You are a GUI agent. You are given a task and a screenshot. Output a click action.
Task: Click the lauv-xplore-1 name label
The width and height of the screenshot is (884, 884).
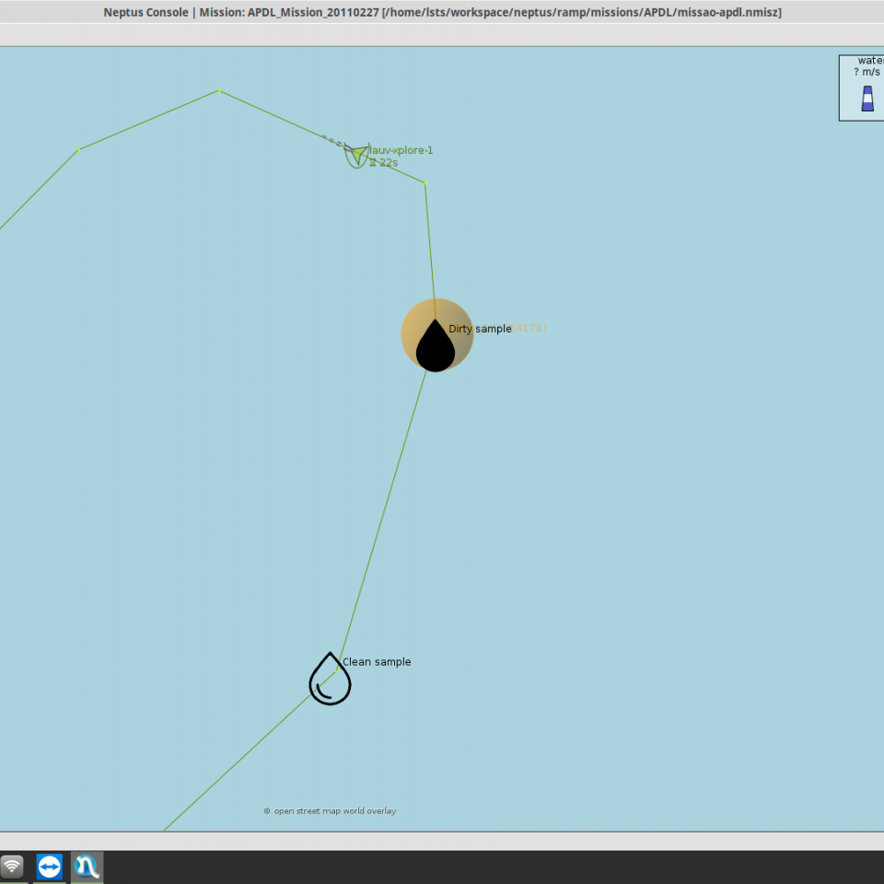click(x=401, y=150)
